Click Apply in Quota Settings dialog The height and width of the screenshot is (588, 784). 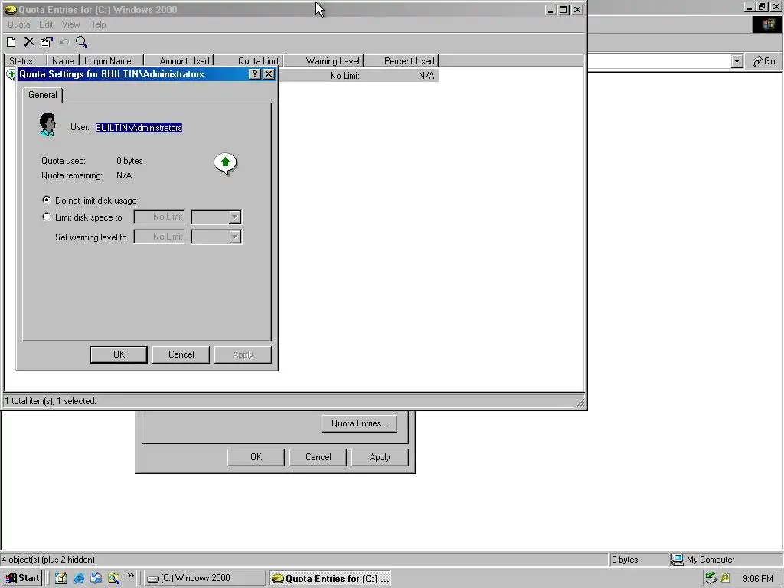click(x=243, y=354)
